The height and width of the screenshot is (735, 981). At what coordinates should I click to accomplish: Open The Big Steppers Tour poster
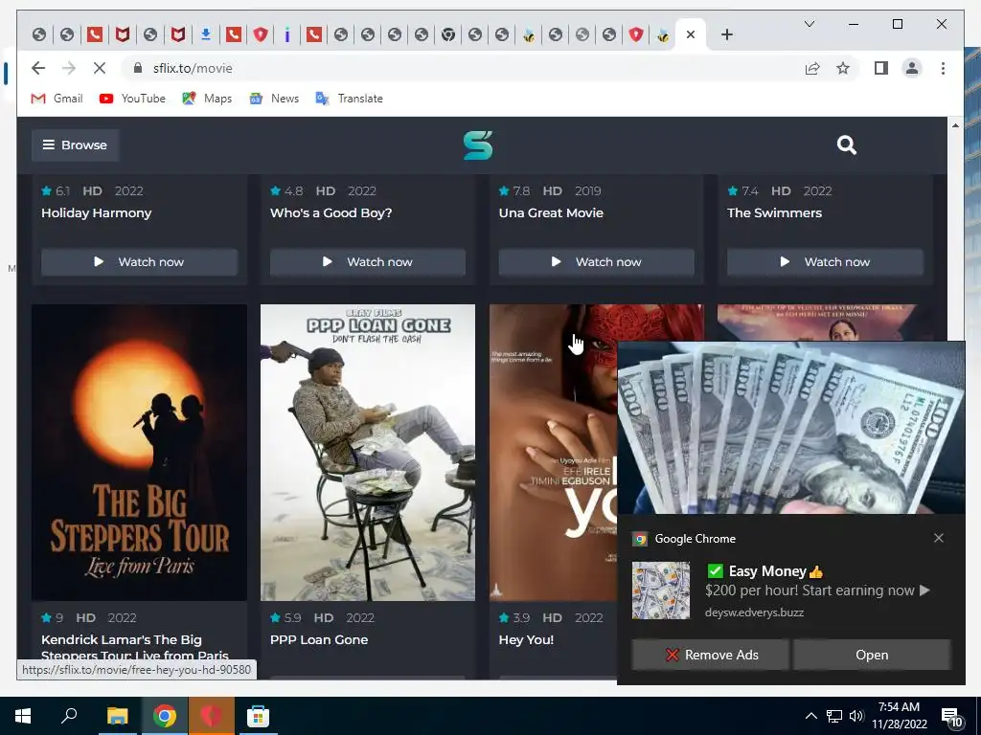(x=139, y=453)
